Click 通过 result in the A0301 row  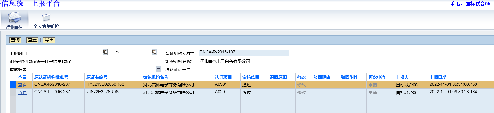tap(247, 85)
